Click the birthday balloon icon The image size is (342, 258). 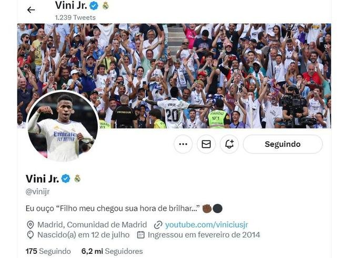(30, 235)
